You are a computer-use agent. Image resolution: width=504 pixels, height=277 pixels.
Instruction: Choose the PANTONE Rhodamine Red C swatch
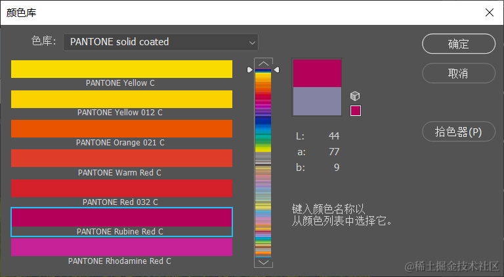(121, 247)
